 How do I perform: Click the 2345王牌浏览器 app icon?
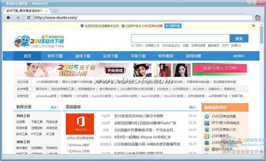point(207,116)
